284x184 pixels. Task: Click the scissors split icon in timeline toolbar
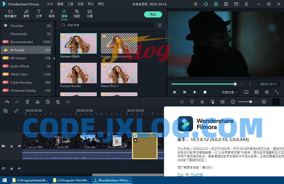38,102
